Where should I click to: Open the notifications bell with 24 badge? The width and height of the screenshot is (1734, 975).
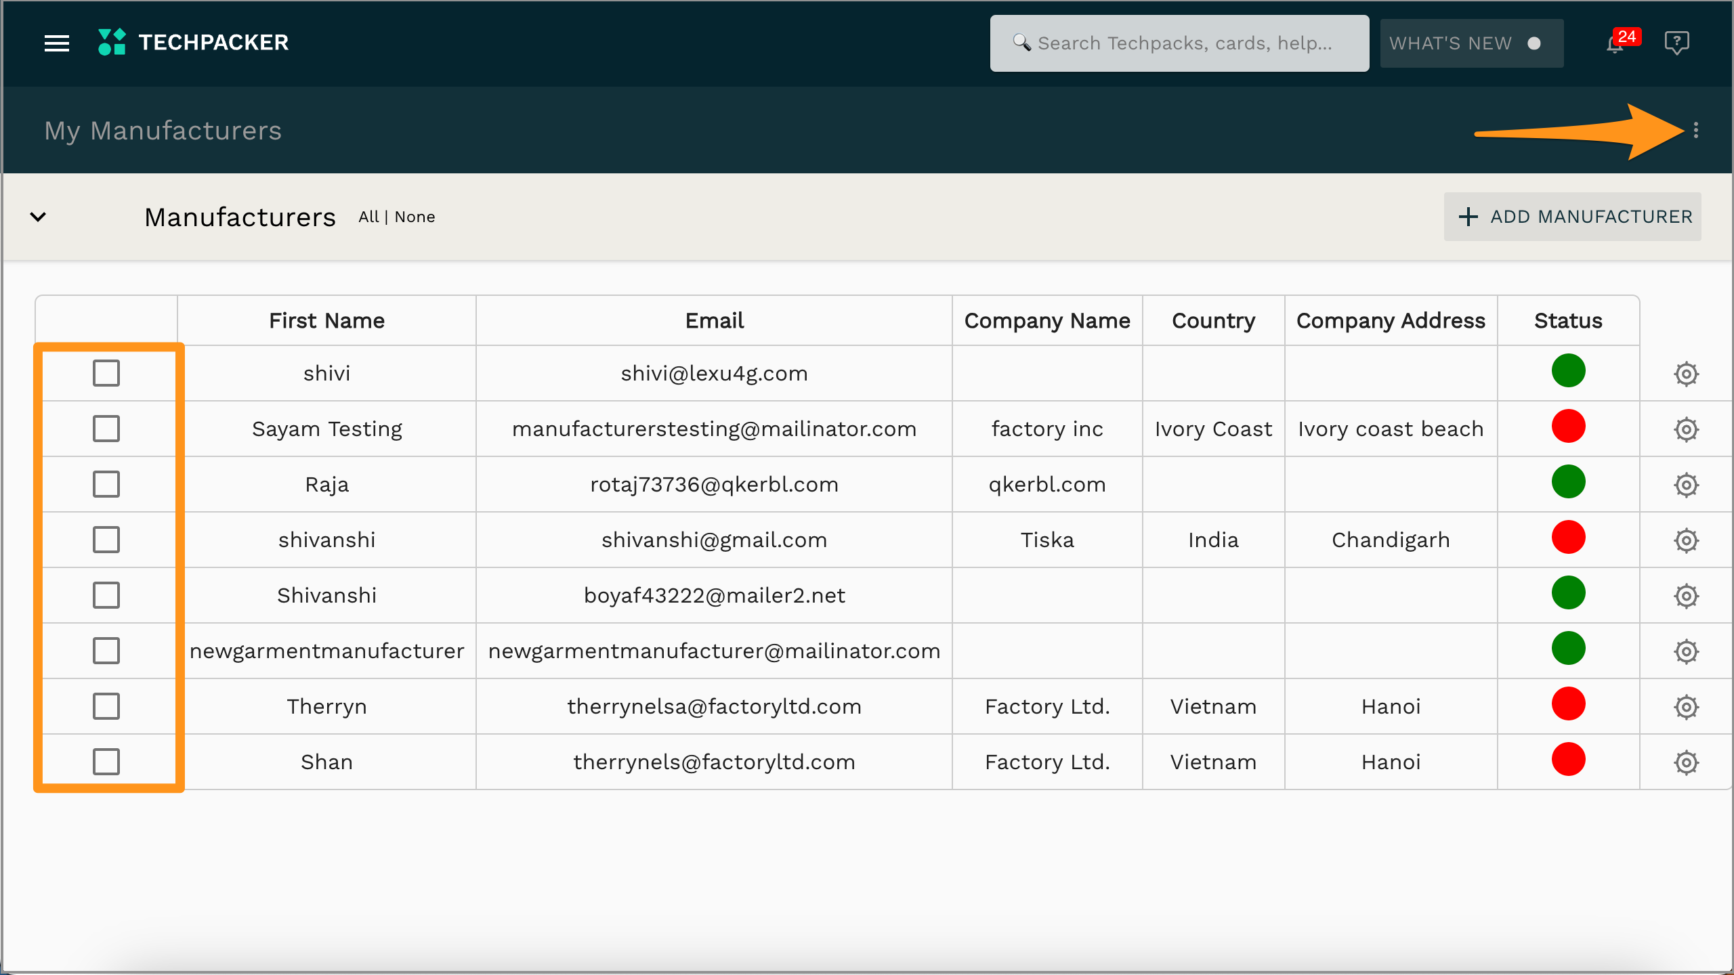tap(1622, 42)
